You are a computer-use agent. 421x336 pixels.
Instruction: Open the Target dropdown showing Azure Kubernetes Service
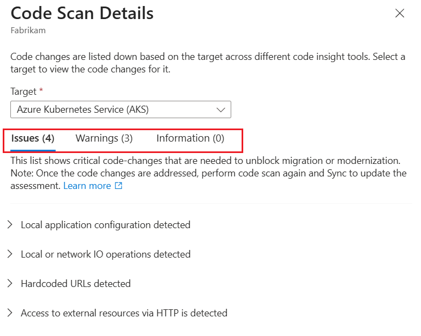coord(121,109)
